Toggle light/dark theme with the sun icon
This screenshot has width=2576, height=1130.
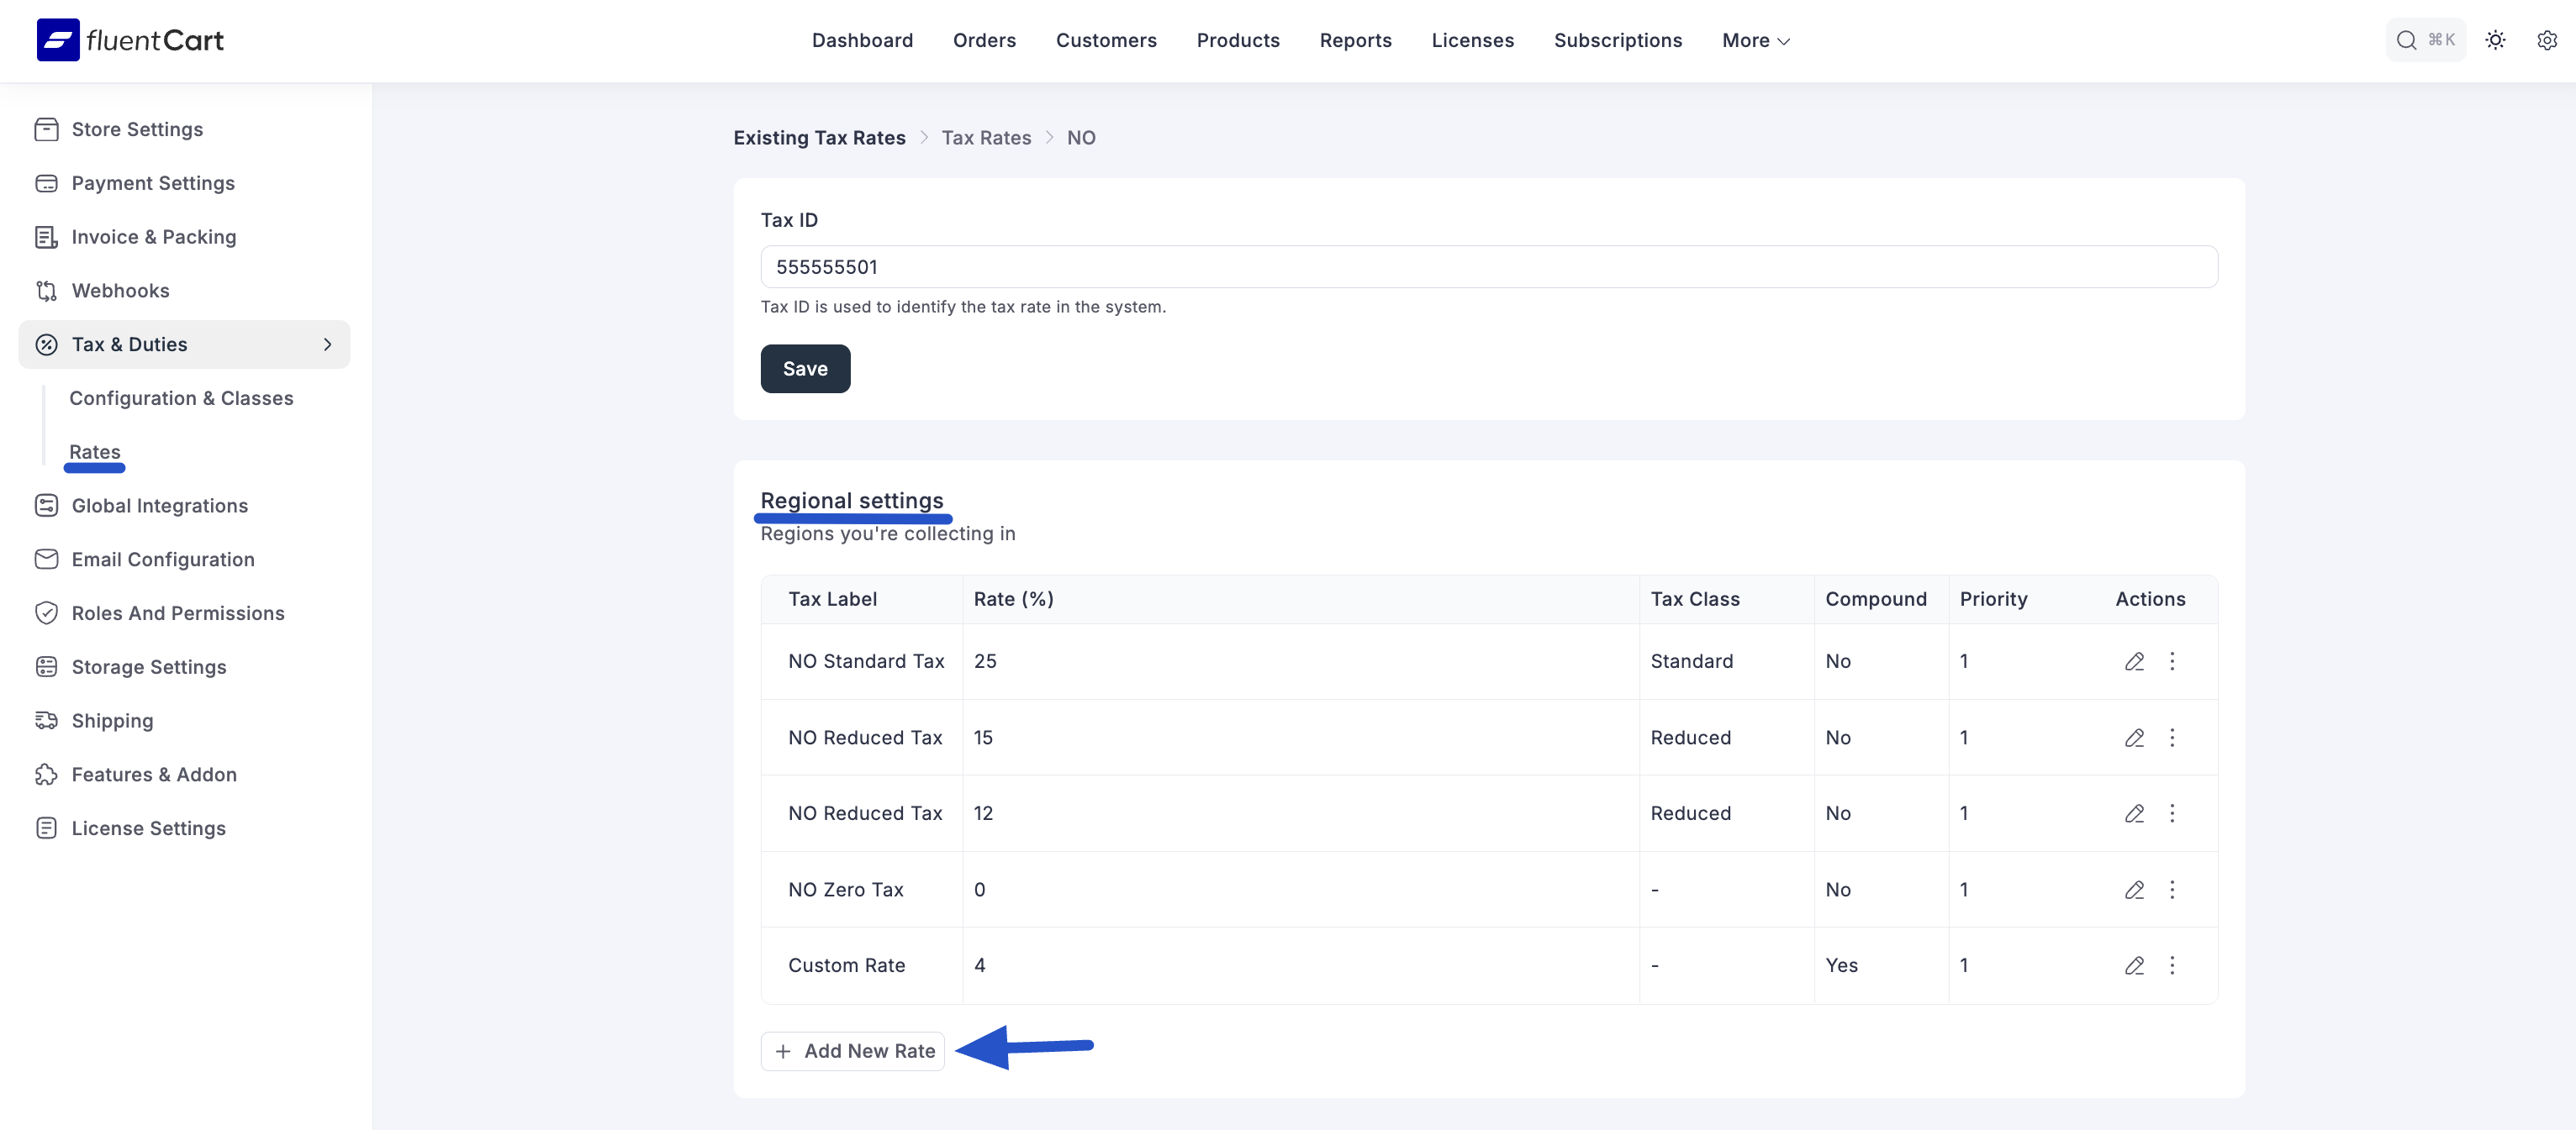(2496, 40)
